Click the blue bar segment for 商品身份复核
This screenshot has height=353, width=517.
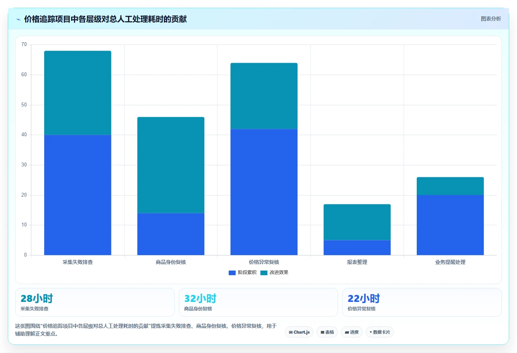(x=171, y=234)
